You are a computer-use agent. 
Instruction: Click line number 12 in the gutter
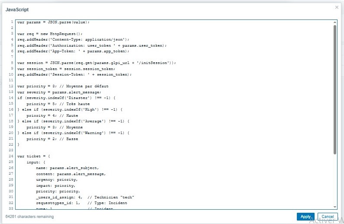(x=11, y=86)
